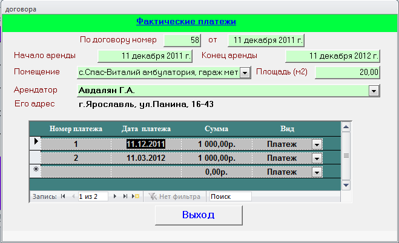The width and height of the screenshot is (399, 243).
Task: Click sum 1 000,00р. of payment 2
Action: click(217, 158)
